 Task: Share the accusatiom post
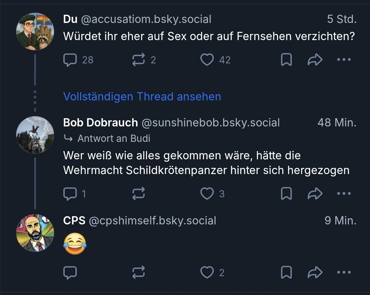[315, 60]
